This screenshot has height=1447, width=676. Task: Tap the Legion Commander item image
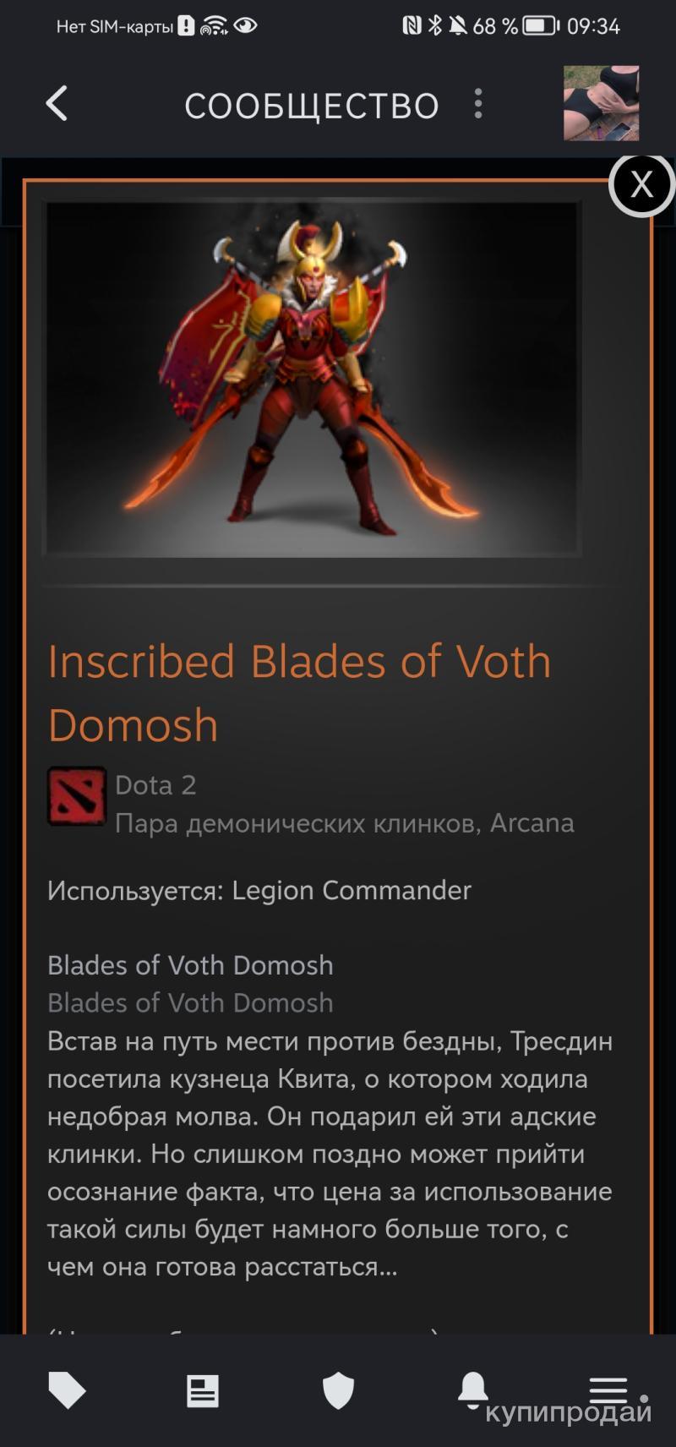tap(312, 378)
